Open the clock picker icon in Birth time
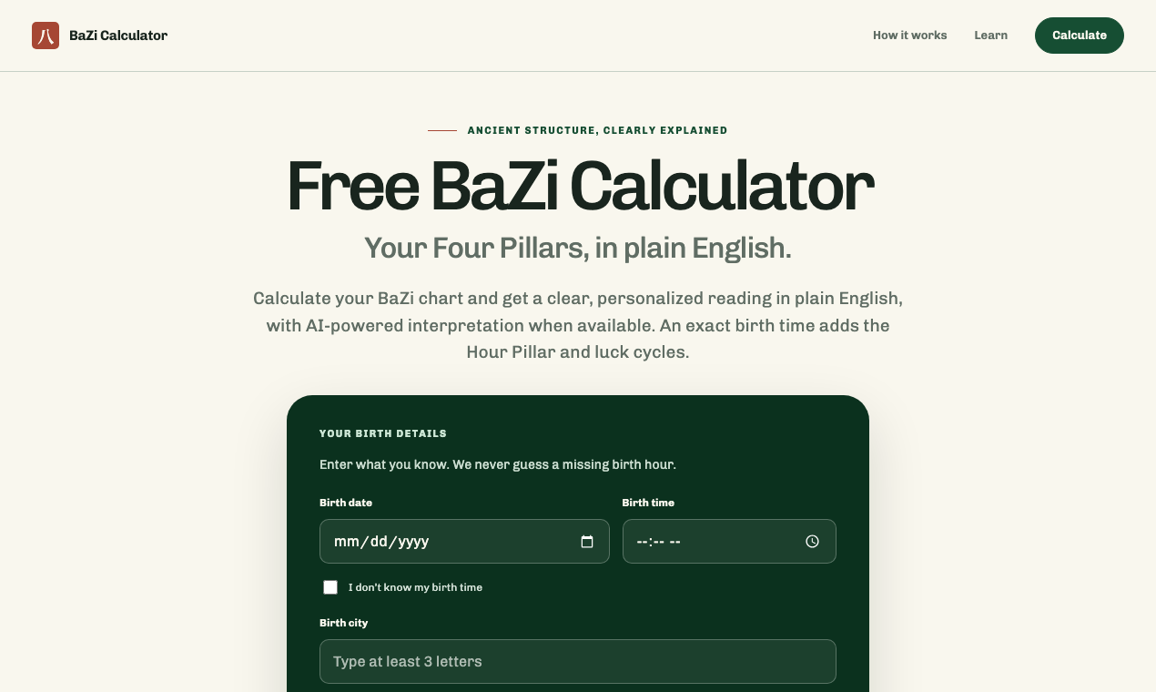 (x=813, y=542)
